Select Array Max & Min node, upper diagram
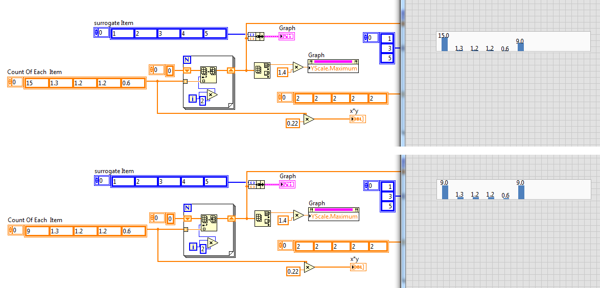This screenshot has height=288, width=600. tap(262, 70)
